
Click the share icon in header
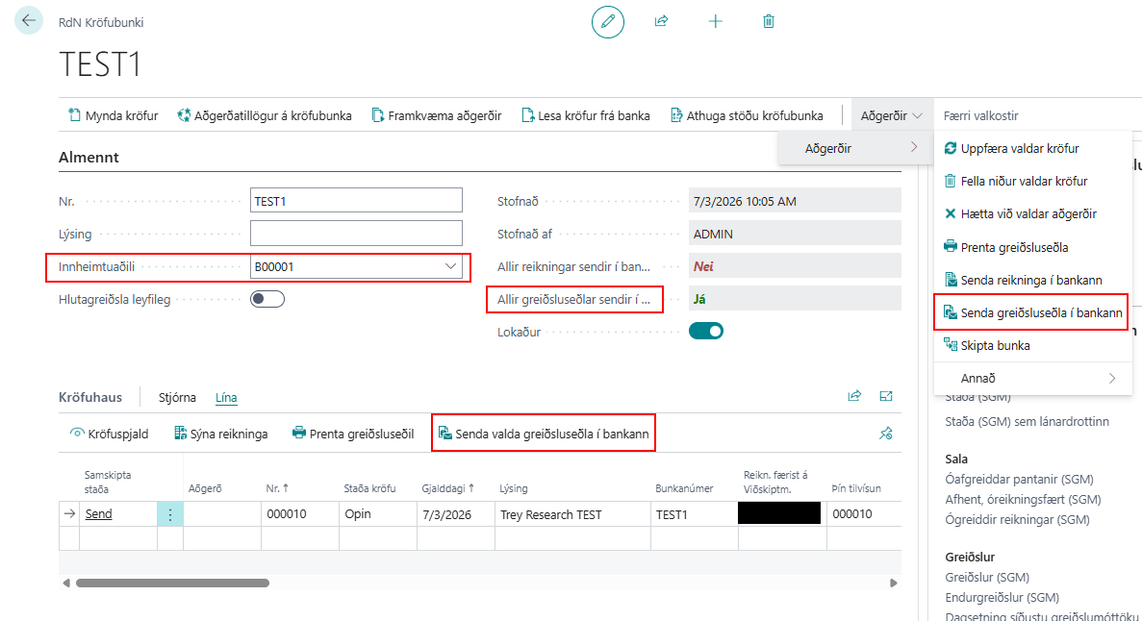click(661, 21)
